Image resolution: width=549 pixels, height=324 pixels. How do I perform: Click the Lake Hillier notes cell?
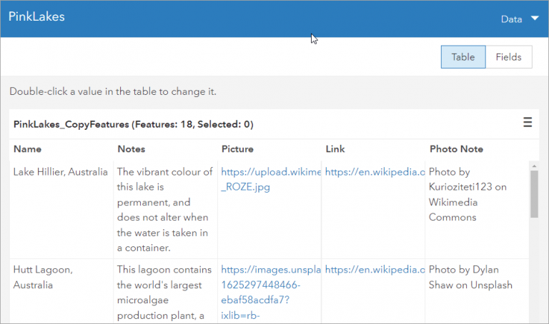tap(164, 210)
